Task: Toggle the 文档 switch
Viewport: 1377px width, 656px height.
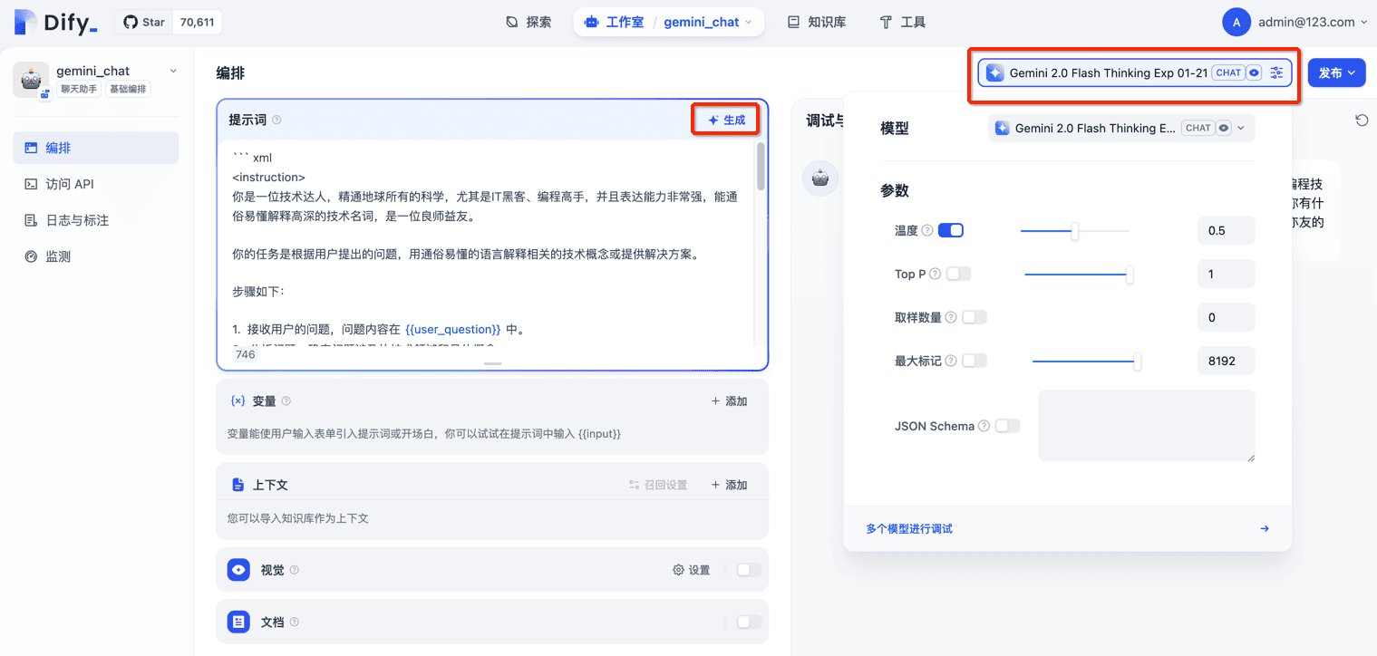Action: [749, 622]
